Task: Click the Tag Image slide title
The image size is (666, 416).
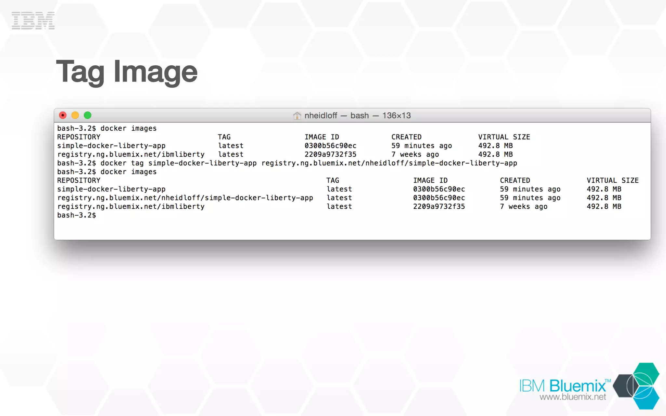Action: pos(127,72)
